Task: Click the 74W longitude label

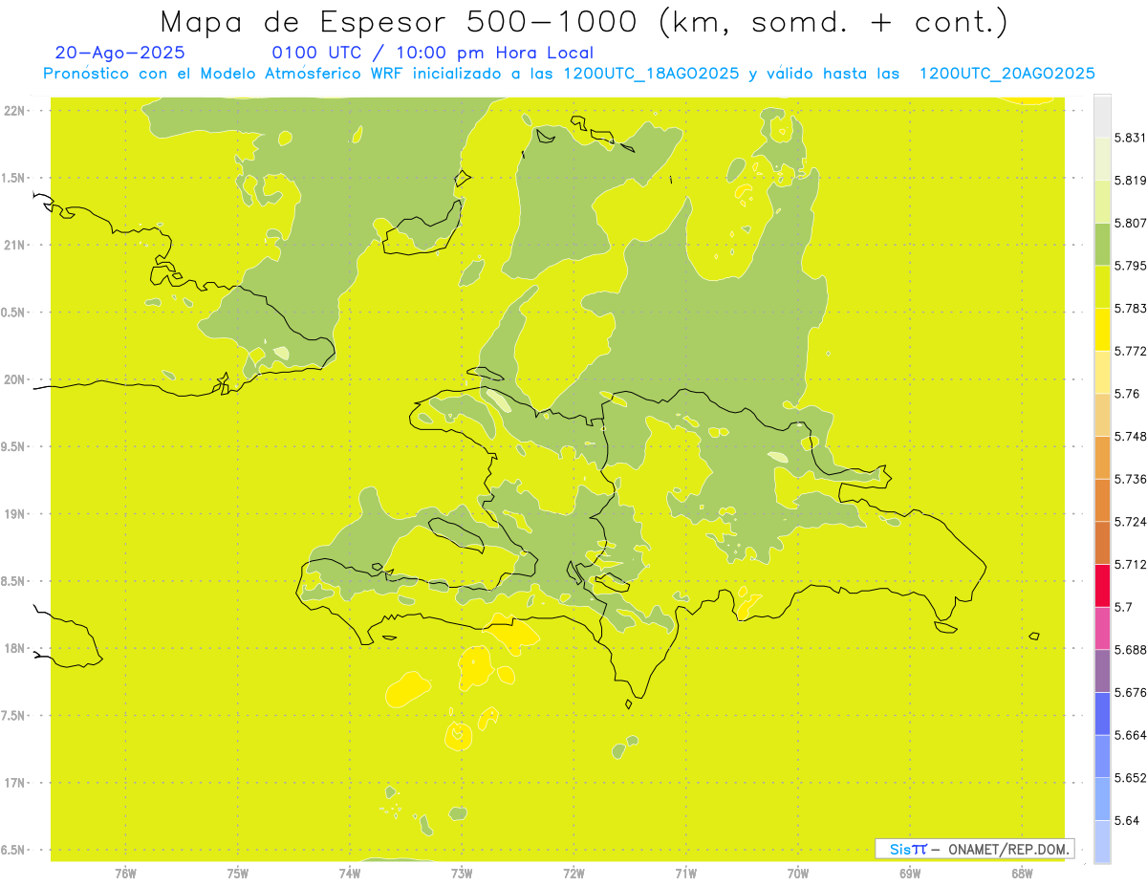Action: [x=349, y=874]
